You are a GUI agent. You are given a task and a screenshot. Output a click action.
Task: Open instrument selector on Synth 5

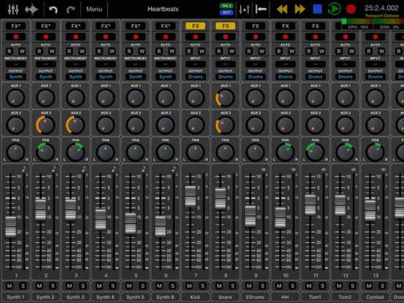click(135, 64)
